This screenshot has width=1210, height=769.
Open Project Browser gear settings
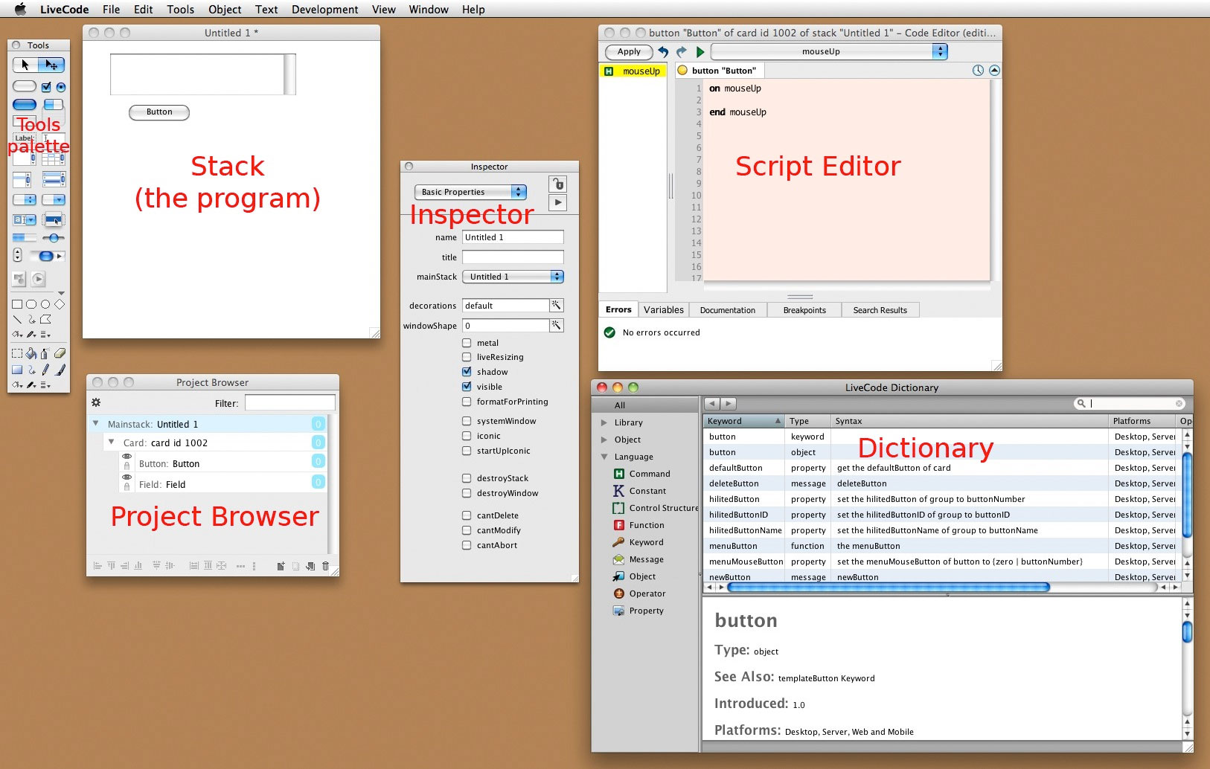click(x=96, y=402)
